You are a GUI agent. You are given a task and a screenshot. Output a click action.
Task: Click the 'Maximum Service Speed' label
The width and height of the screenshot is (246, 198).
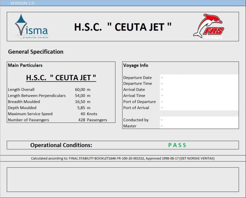[x=30, y=114]
